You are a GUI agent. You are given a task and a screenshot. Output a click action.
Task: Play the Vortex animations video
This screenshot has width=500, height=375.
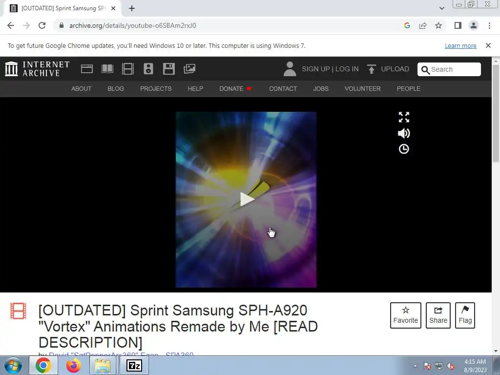[x=247, y=199]
